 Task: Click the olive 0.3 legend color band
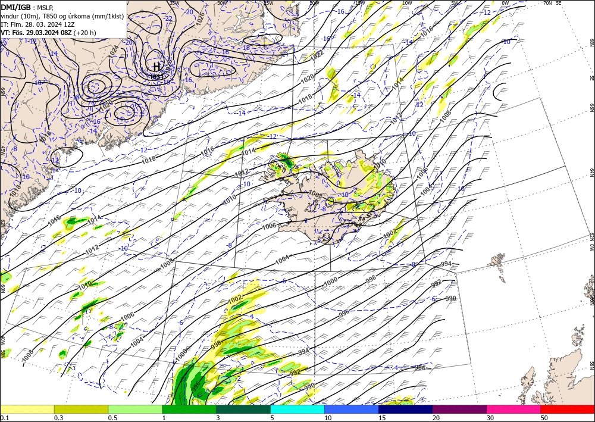click(81, 409)
